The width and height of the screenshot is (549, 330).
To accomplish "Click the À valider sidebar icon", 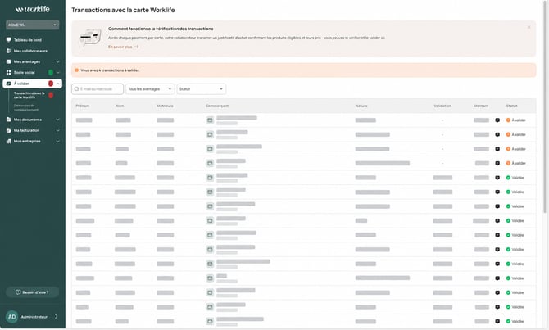I will 9,84.
